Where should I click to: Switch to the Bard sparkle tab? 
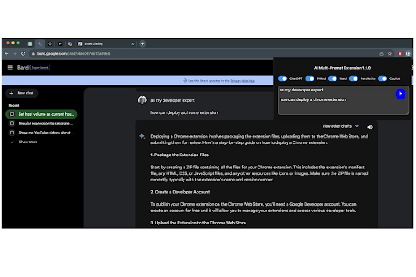40,44
